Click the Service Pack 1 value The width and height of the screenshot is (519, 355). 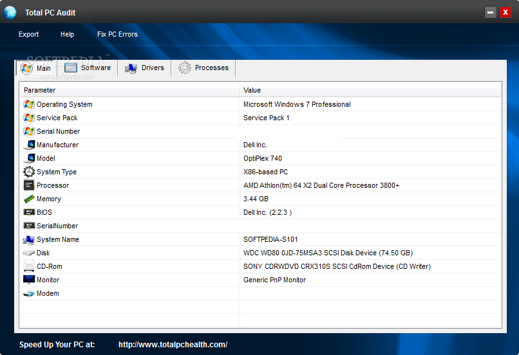(x=266, y=118)
